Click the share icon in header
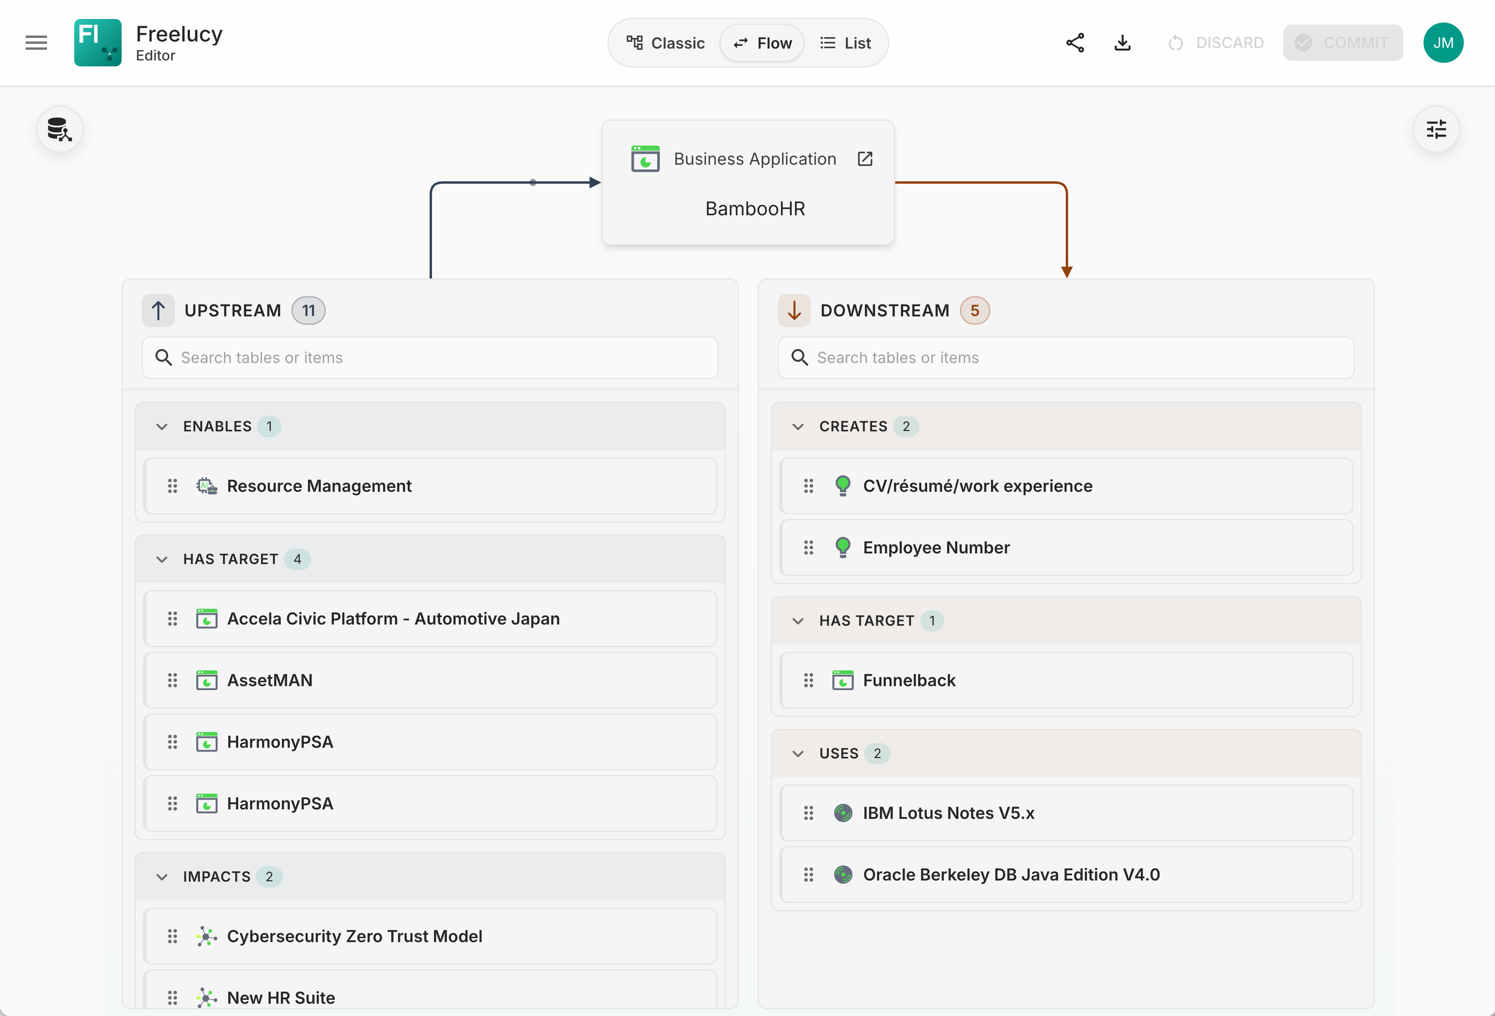The height and width of the screenshot is (1016, 1495). [x=1075, y=43]
